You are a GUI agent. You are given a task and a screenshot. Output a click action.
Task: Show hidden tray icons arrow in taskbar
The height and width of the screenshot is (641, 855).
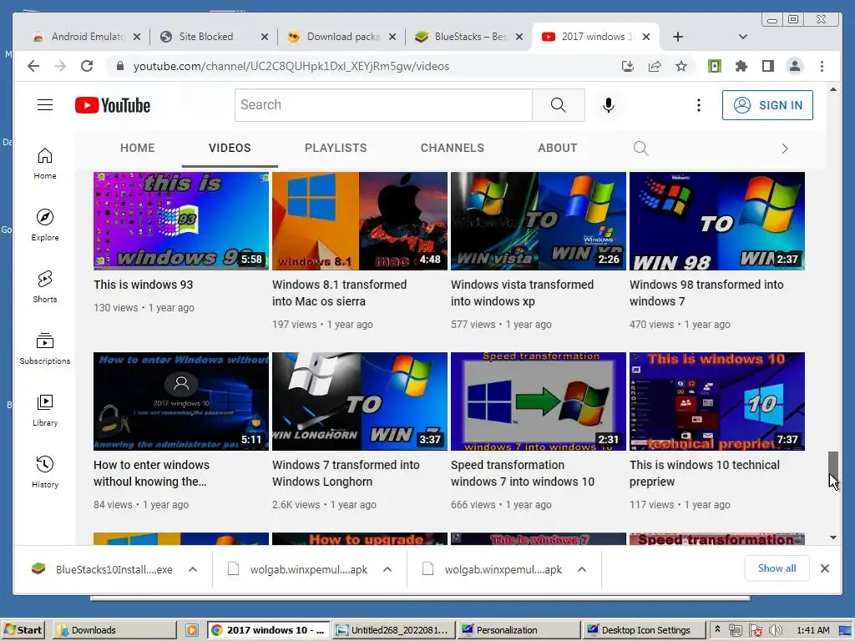tap(717, 629)
